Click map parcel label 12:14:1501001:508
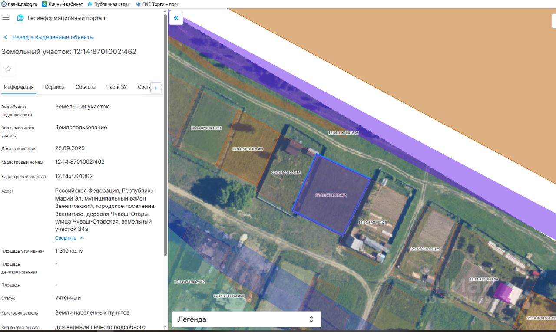The height and width of the screenshot is (332, 556). (x=344, y=133)
